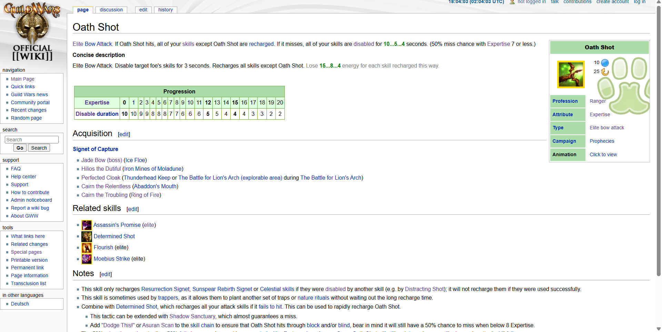Click the user avatar icon near not logged in
This screenshot has height=332, width=662.
(x=512, y=2)
